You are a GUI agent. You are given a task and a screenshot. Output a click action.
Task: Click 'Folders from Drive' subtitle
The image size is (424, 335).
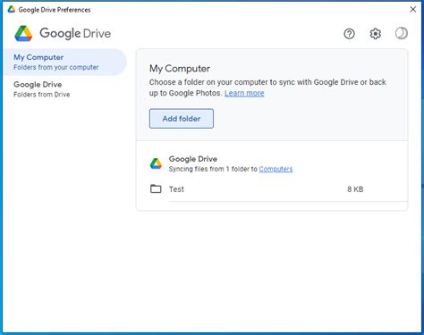42,95
